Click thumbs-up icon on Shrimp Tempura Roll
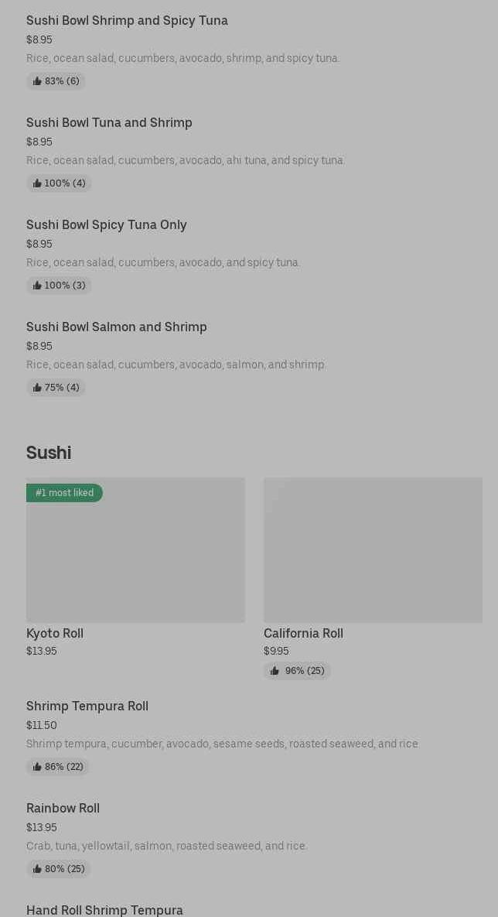This screenshot has height=917, width=498. [x=37, y=767]
